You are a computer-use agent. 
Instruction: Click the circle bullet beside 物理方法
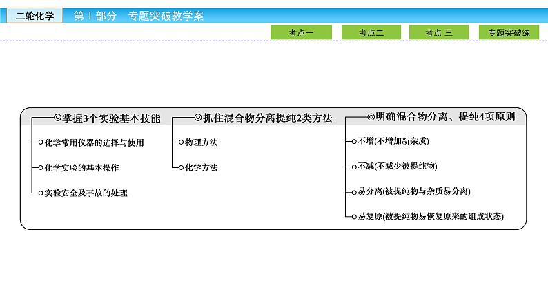tap(181, 142)
